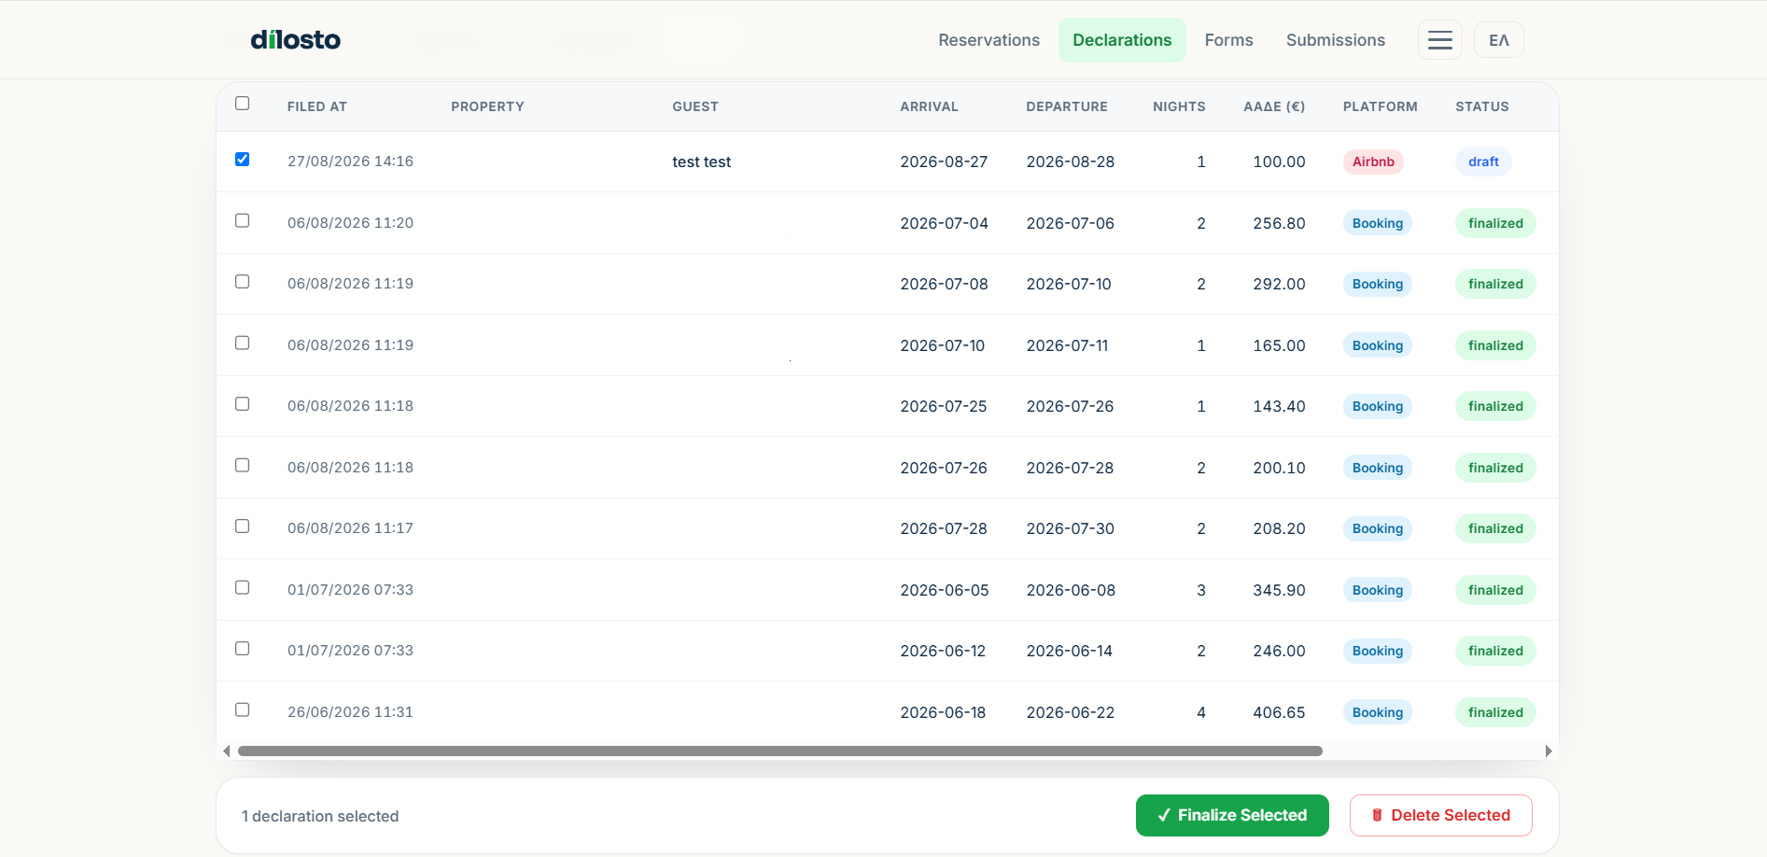Click the draft status badge
This screenshot has height=857, width=1767.
click(x=1483, y=162)
